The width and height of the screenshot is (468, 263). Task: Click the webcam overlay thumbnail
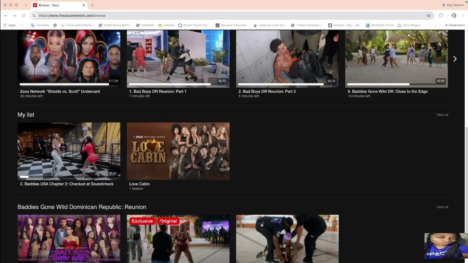[x=446, y=246]
